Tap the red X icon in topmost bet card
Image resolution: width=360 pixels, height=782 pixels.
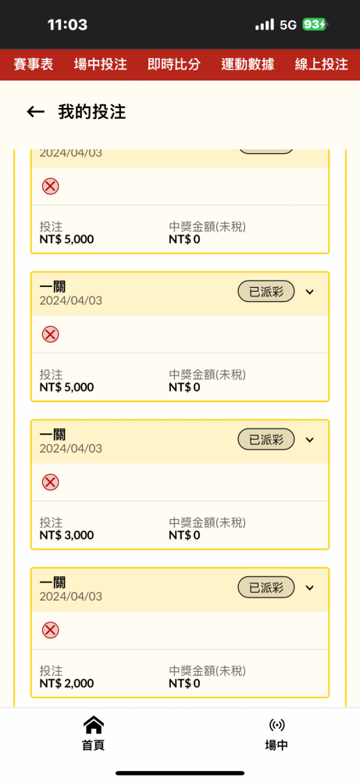point(50,186)
